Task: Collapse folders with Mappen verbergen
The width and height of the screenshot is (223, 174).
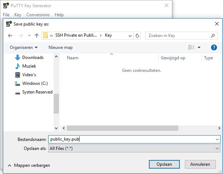Action: pos(29,165)
